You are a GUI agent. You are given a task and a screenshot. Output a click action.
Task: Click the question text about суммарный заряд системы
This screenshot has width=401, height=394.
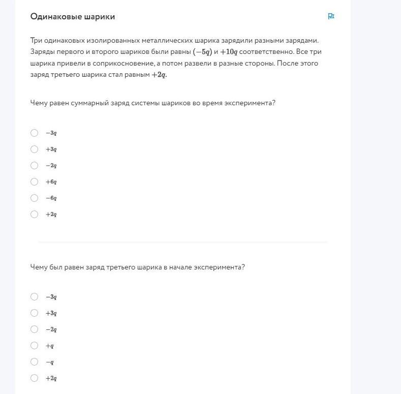tap(152, 103)
